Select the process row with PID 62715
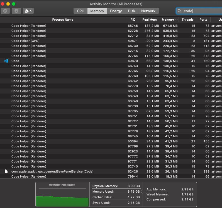Image resolution: width=222 pixels, height=208 pixels. (111, 51)
